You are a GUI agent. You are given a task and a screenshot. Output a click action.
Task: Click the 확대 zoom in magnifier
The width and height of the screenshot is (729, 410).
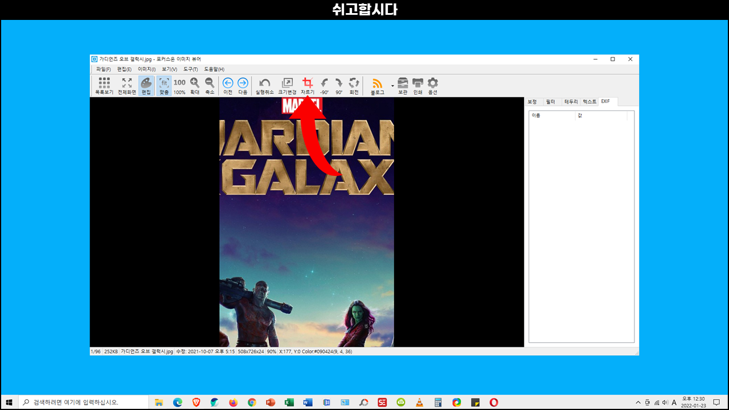tap(195, 85)
